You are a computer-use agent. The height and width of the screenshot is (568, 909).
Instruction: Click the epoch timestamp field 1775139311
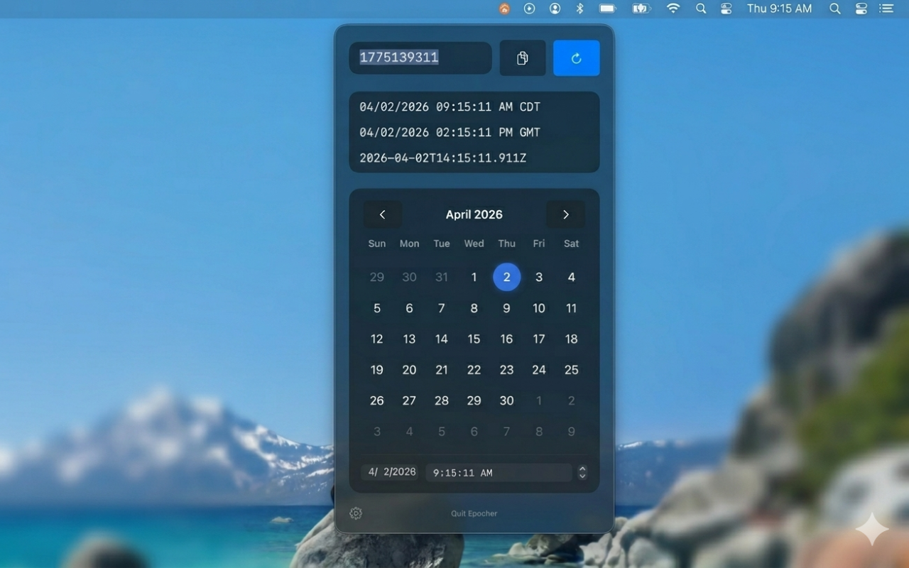point(420,58)
